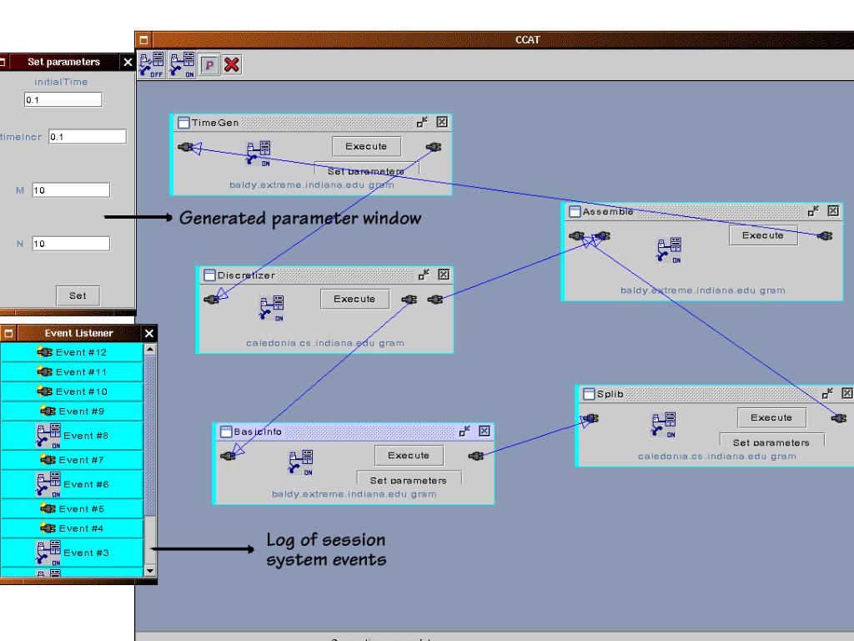Click Assemble machine ON status icon

click(x=670, y=250)
